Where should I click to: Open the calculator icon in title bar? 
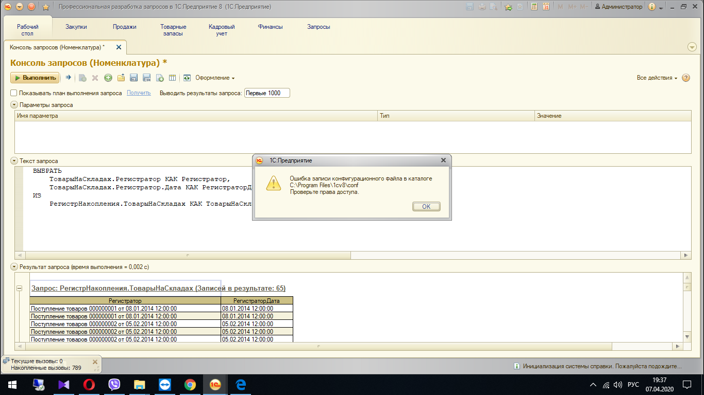click(x=534, y=7)
